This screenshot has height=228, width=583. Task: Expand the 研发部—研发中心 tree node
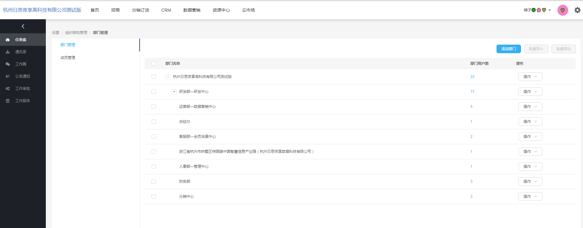[174, 92]
